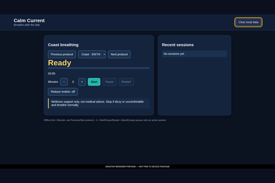This screenshot has width=275, height=183.
Task: Click the session progress bar
Action: pos(99,68)
